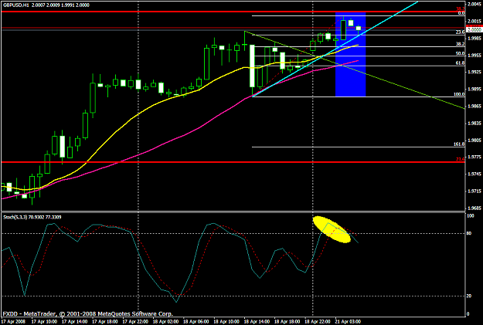Screen dimensions: 483x325
Task: Click the 18 Apr 18:00 time label
Action: [287, 322]
